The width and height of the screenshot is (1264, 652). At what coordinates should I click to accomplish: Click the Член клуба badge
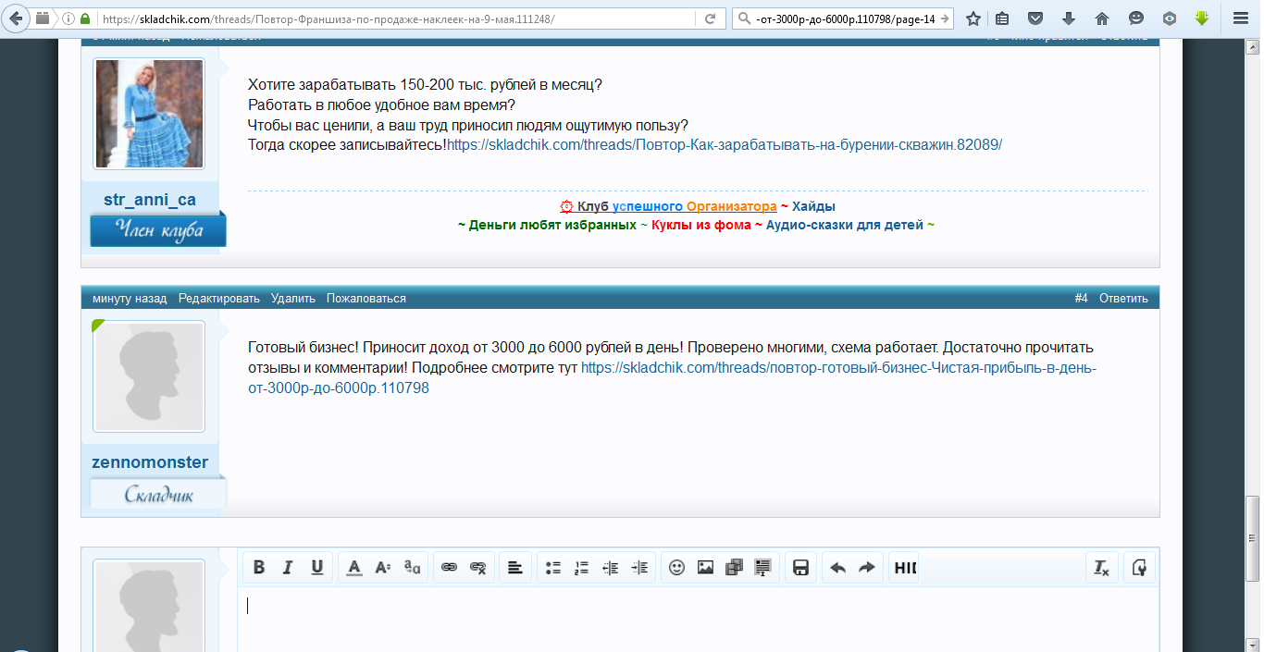(x=158, y=229)
